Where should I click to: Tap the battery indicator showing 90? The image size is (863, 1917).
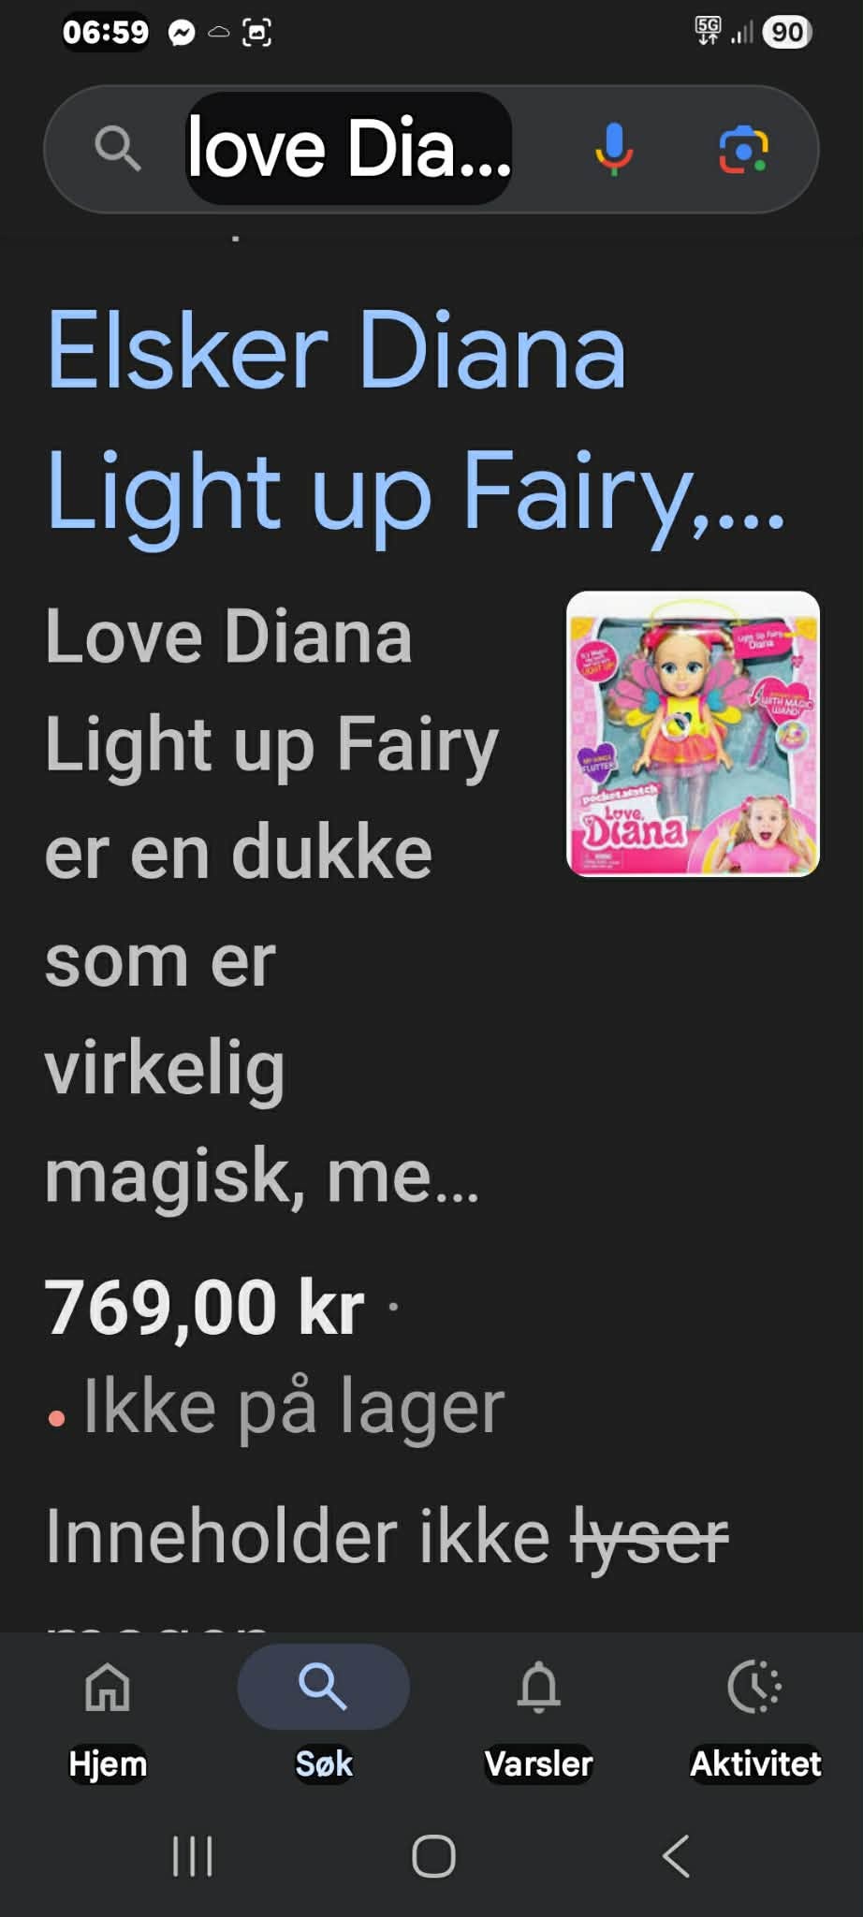coord(787,33)
